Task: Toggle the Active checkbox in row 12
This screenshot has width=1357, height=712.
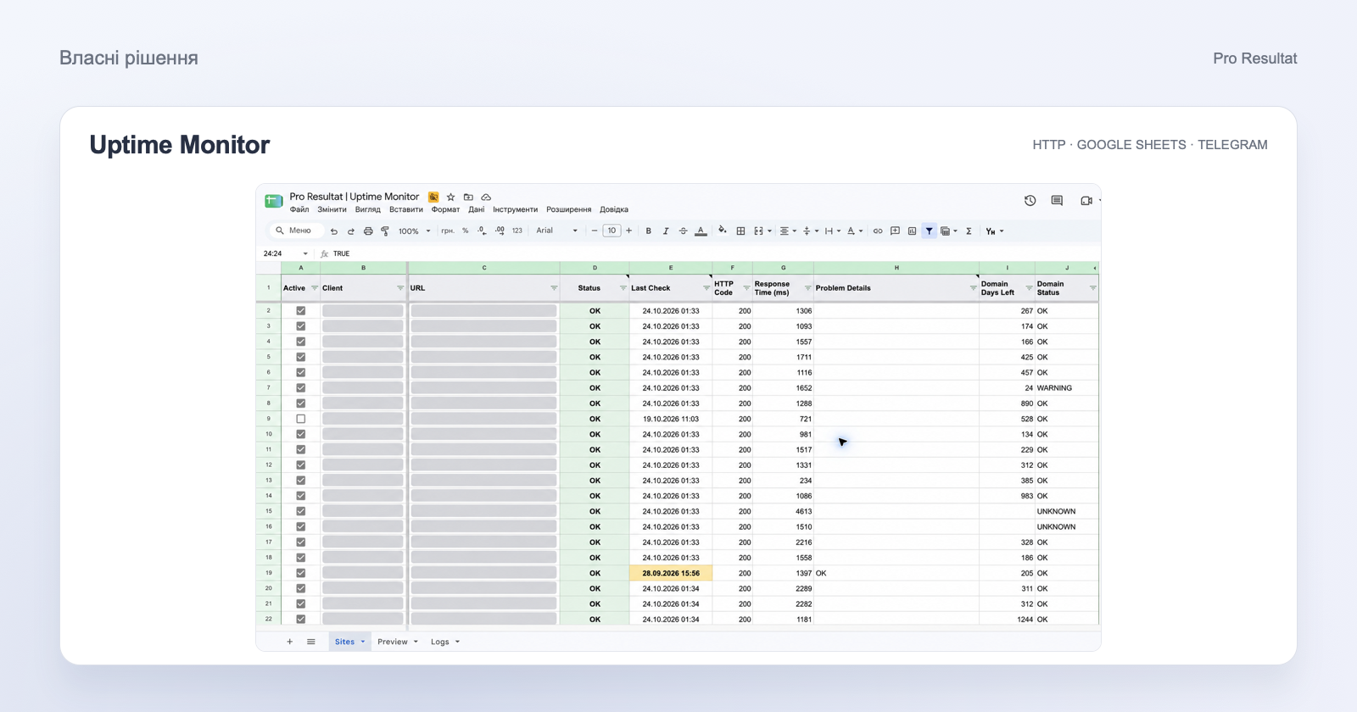Action: [x=300, y=465]
